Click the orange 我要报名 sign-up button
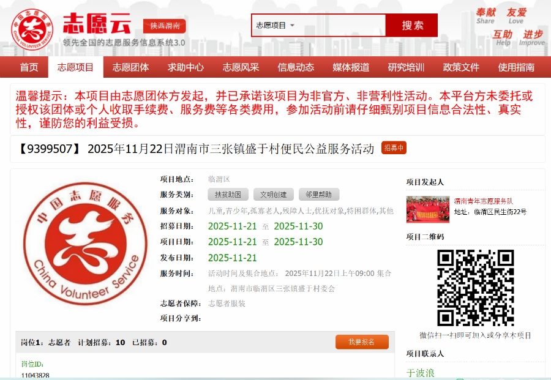Image resolution: width=551 pixels, height=380 pixels. click(362, 342)
